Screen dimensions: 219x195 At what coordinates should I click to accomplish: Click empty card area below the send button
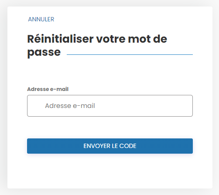coord(110,171)
